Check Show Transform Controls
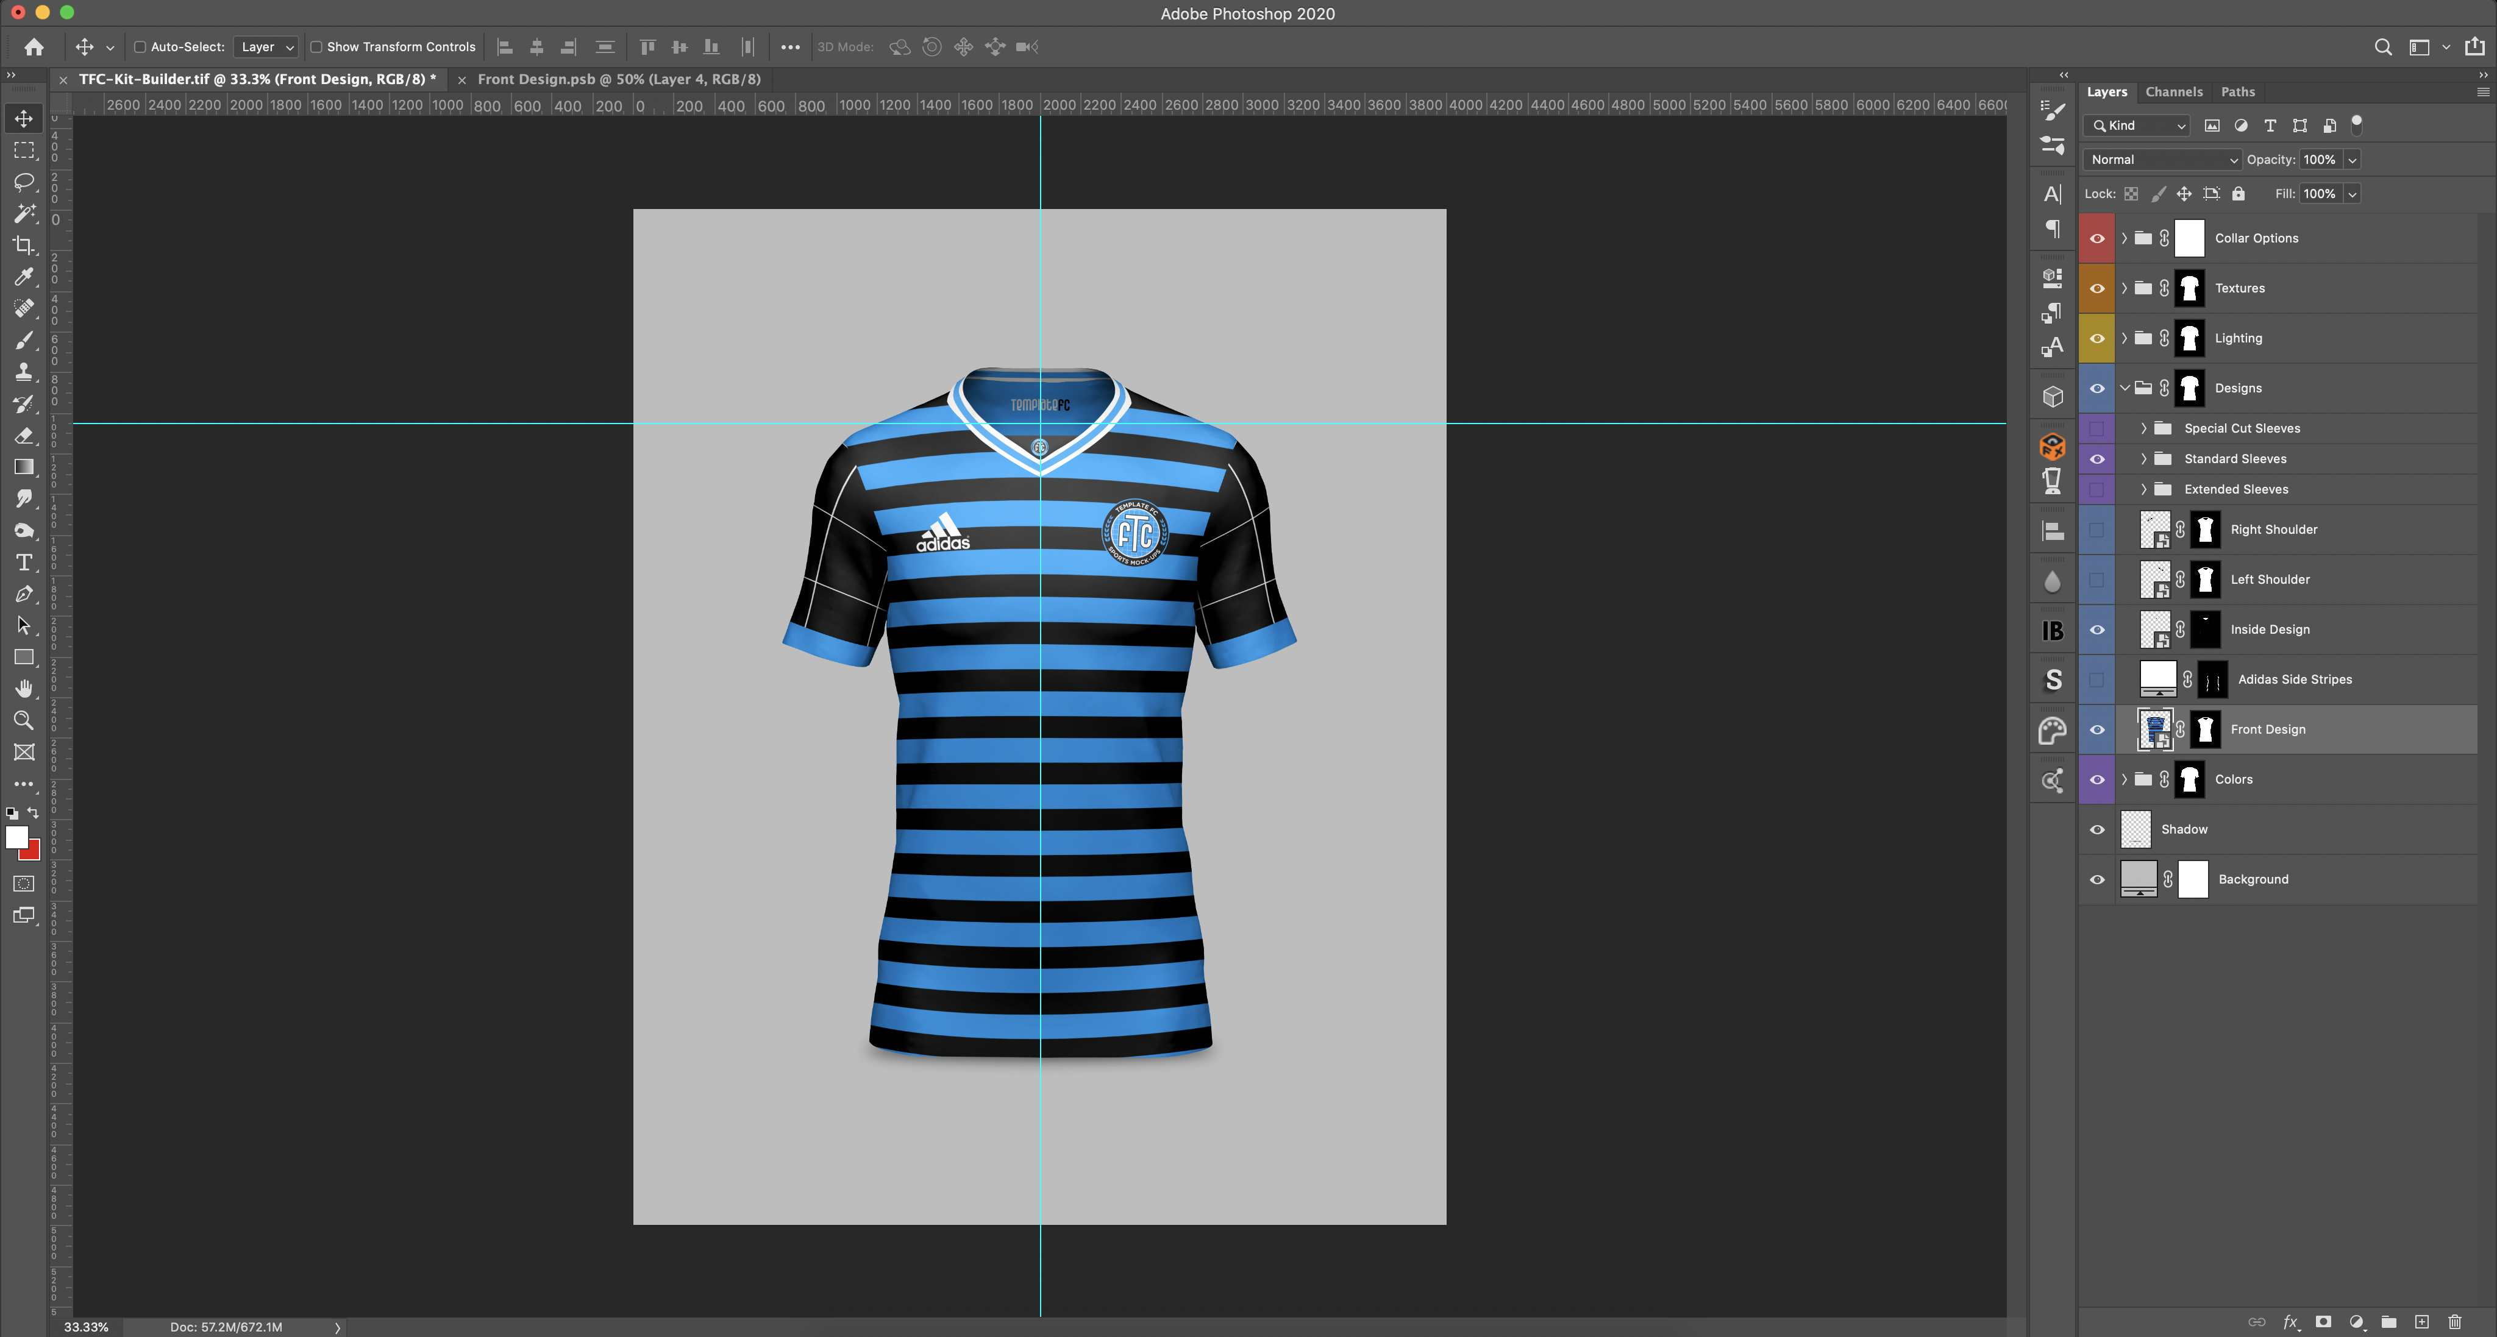The height and width of the screenshot is (1337, 2497). click(316, 46)
